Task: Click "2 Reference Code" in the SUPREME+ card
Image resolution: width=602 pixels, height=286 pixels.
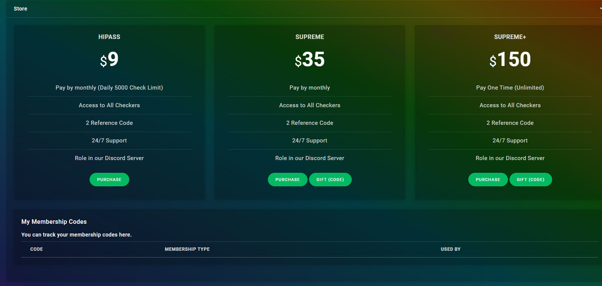Action: point(510,123)
